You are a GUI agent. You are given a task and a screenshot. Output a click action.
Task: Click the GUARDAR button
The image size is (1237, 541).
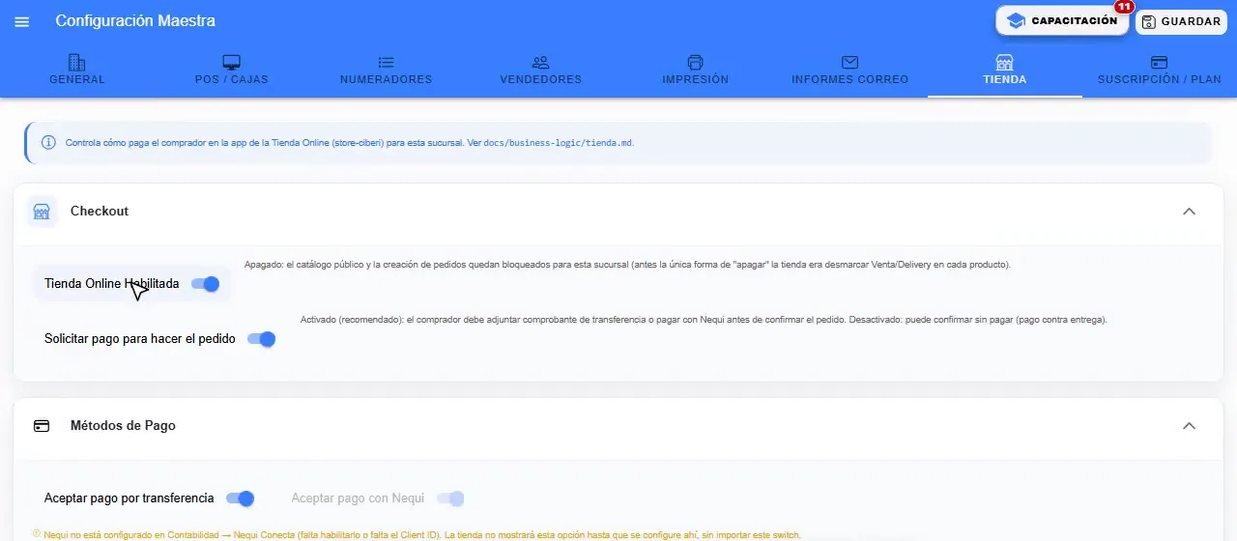click(1181, 21)
